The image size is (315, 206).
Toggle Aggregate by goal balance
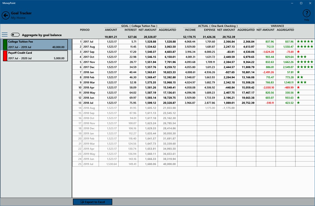pos(15,35)
